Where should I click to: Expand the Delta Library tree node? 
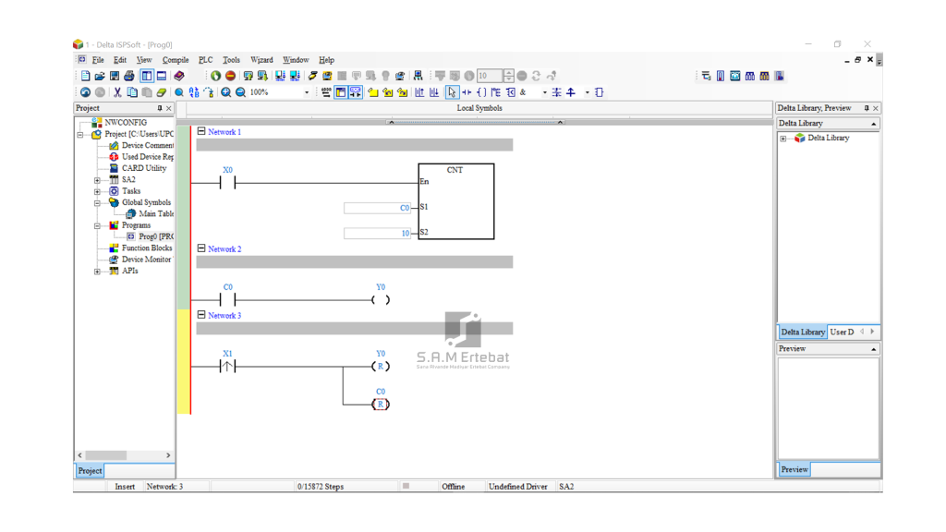coord(784,139)
